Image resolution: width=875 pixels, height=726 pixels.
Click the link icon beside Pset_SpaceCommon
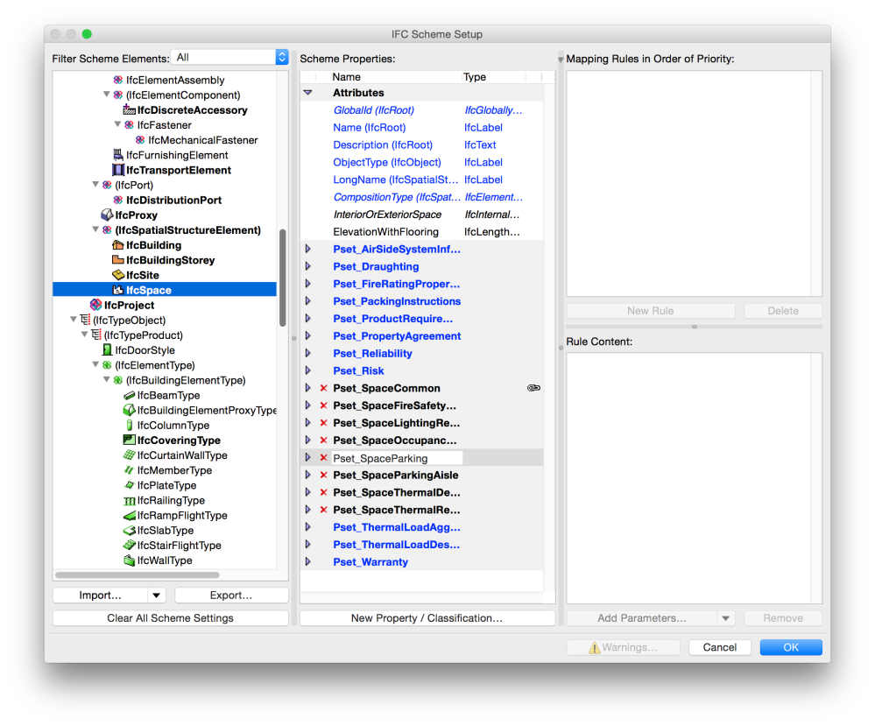(x=533, y=388)
